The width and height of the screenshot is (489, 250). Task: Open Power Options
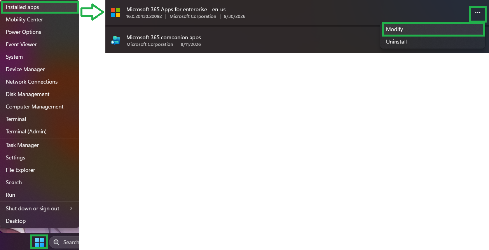pos(39,32)
